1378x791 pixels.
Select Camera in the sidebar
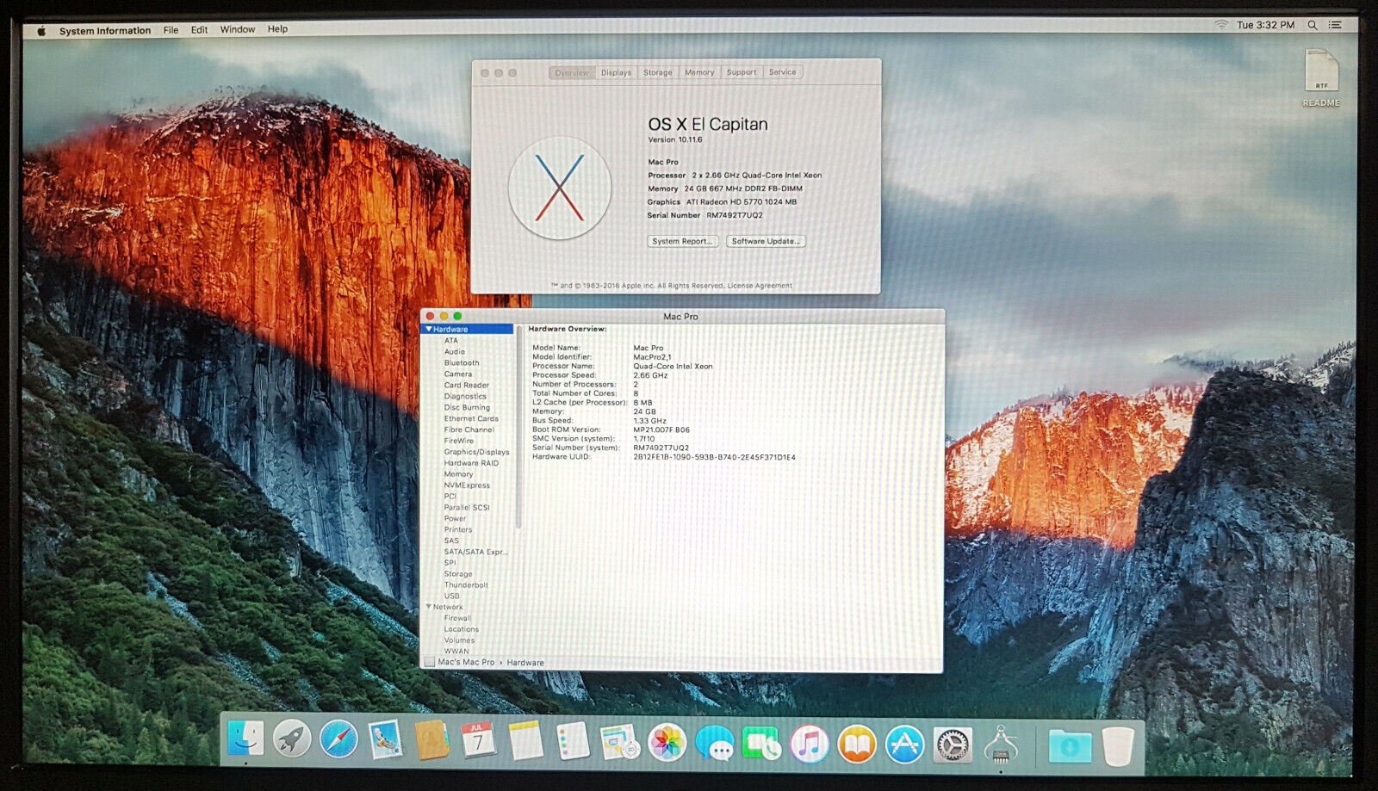[458, 374]
